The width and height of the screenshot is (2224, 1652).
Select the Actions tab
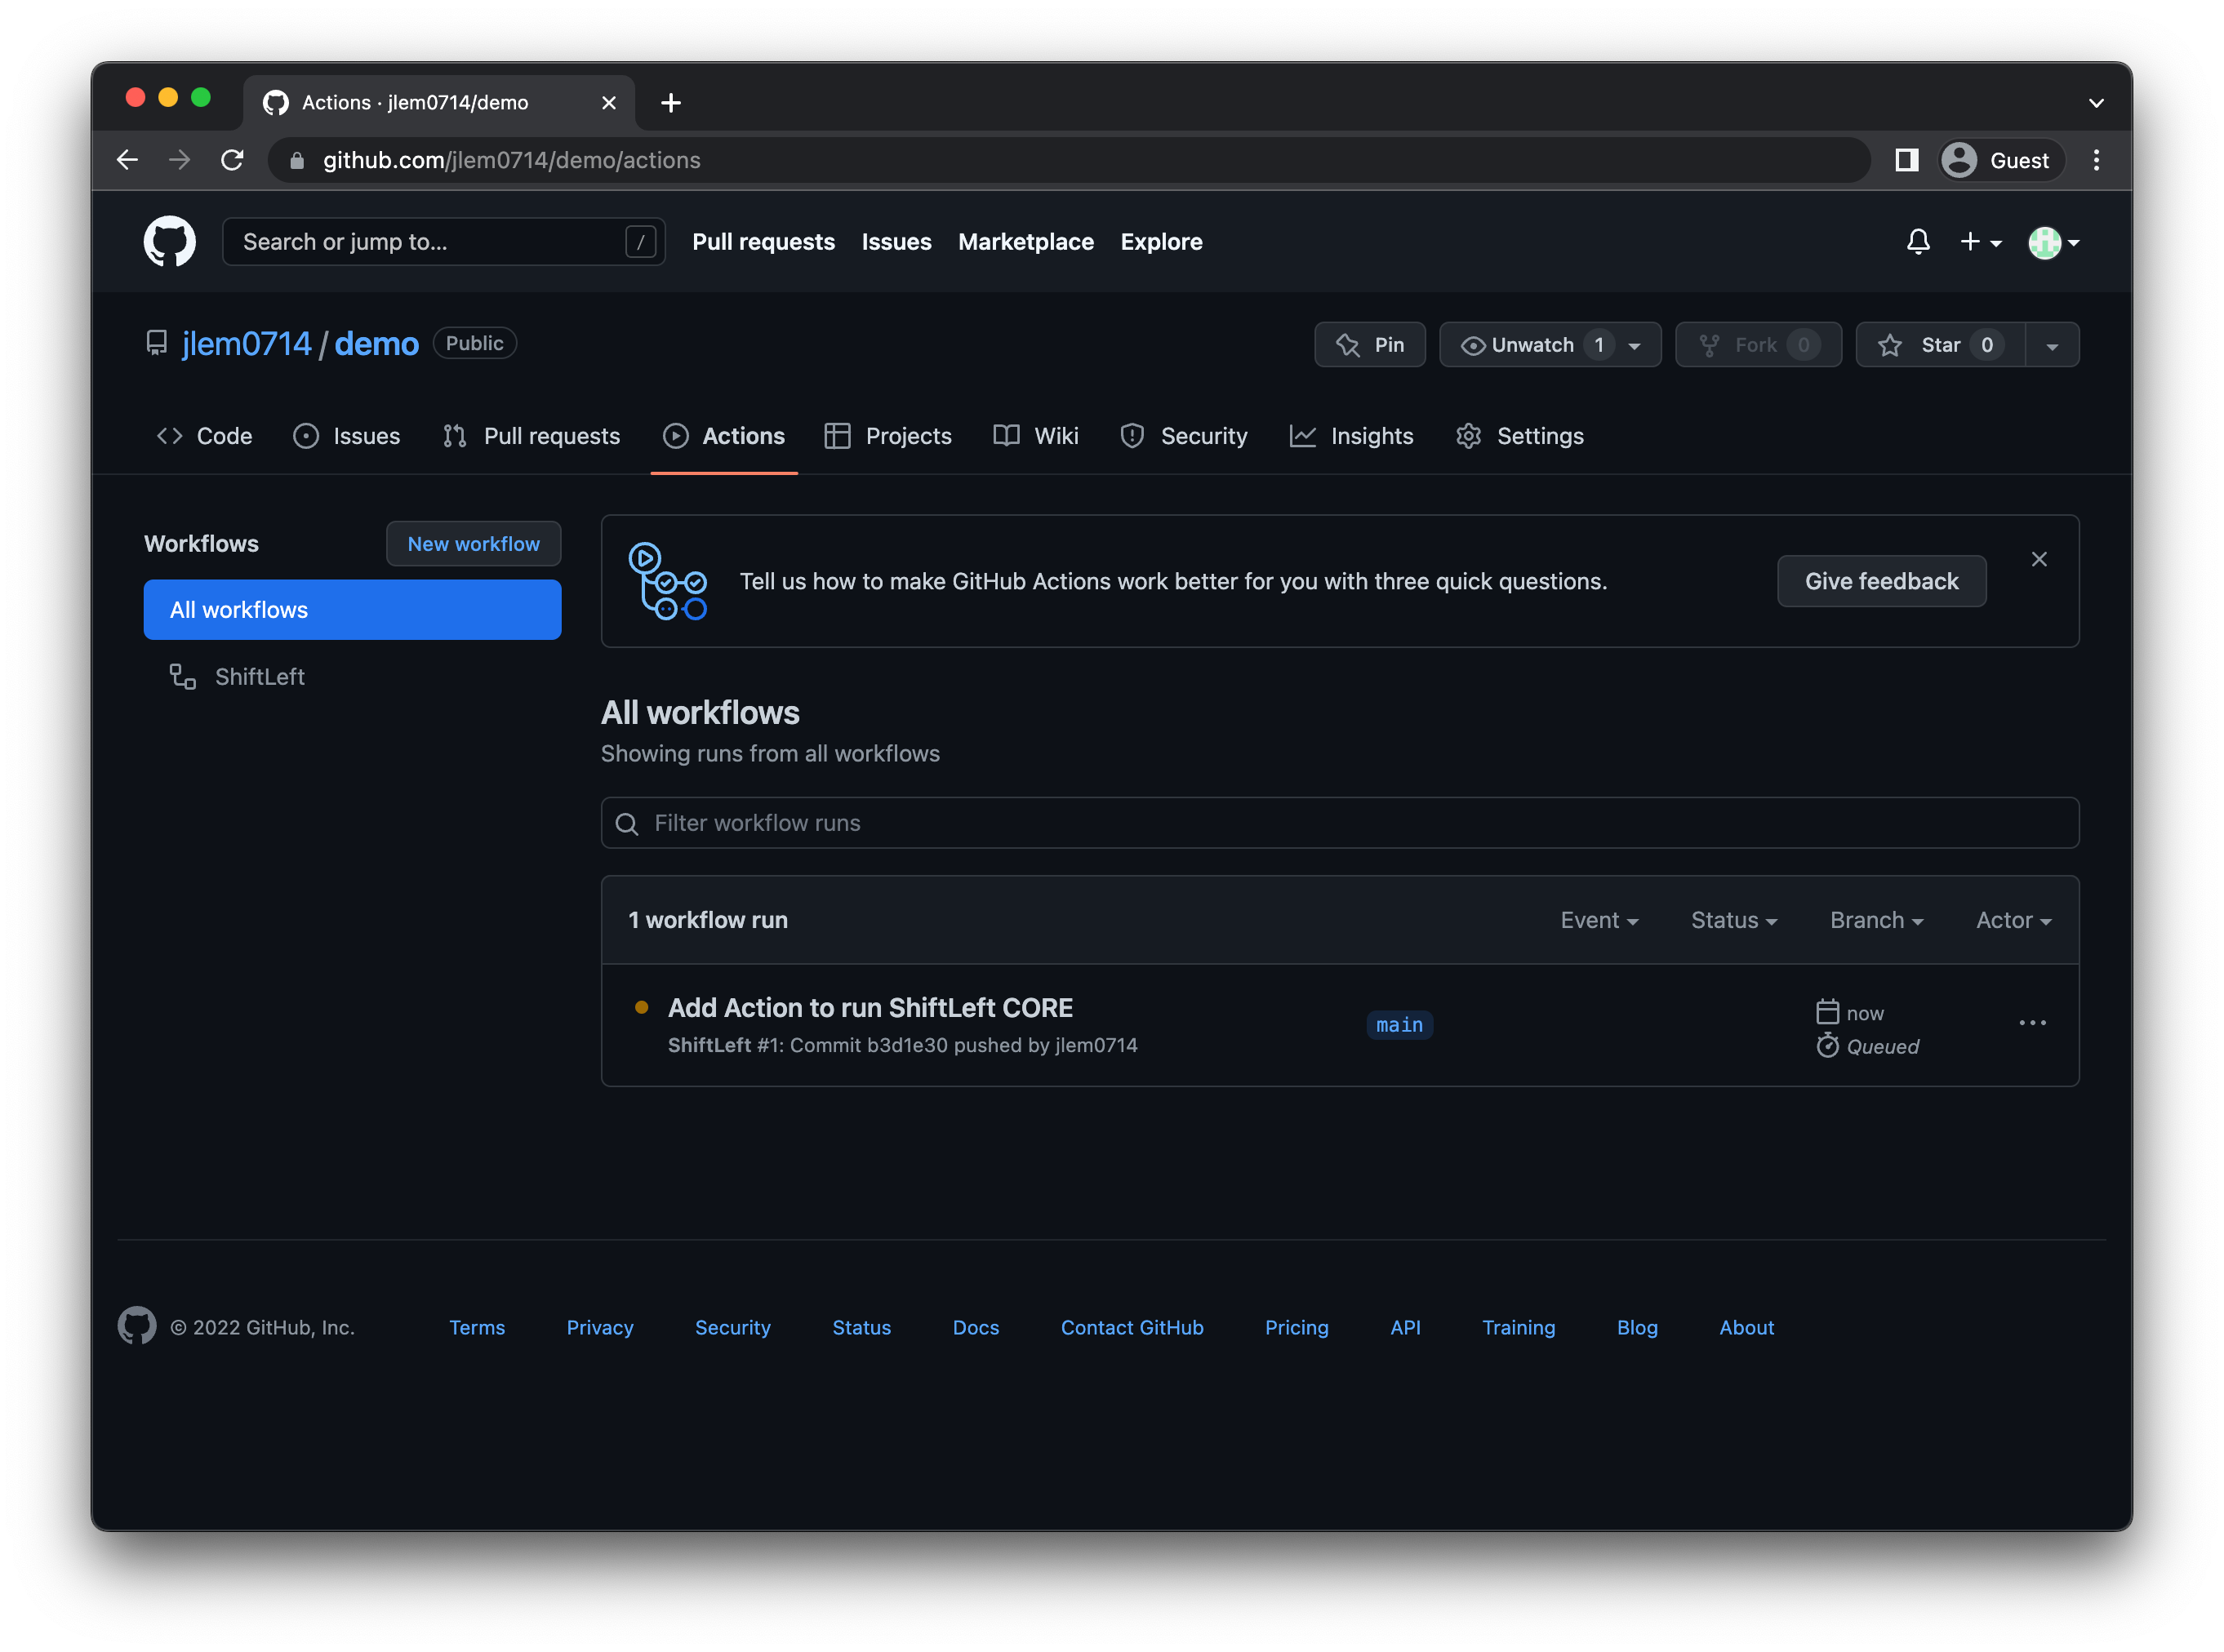click(x=724, y=436)
